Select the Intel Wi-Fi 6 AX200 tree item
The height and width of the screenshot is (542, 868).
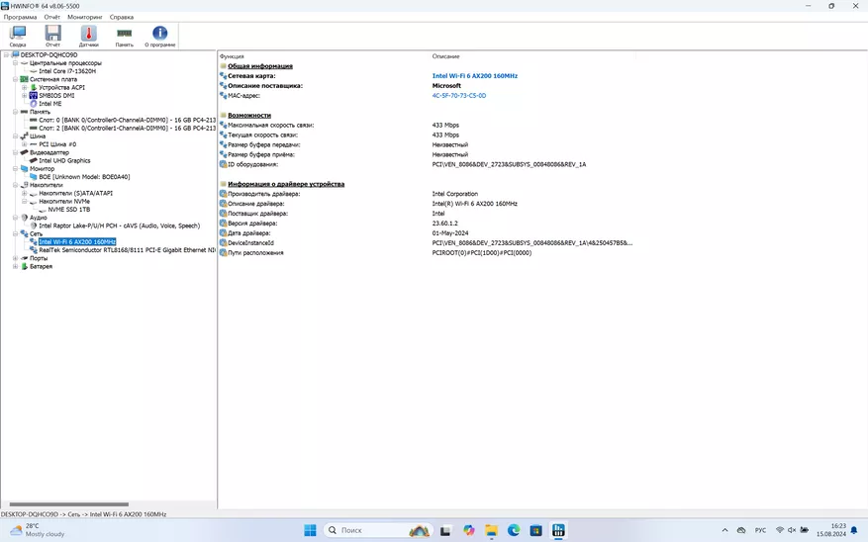77,241
